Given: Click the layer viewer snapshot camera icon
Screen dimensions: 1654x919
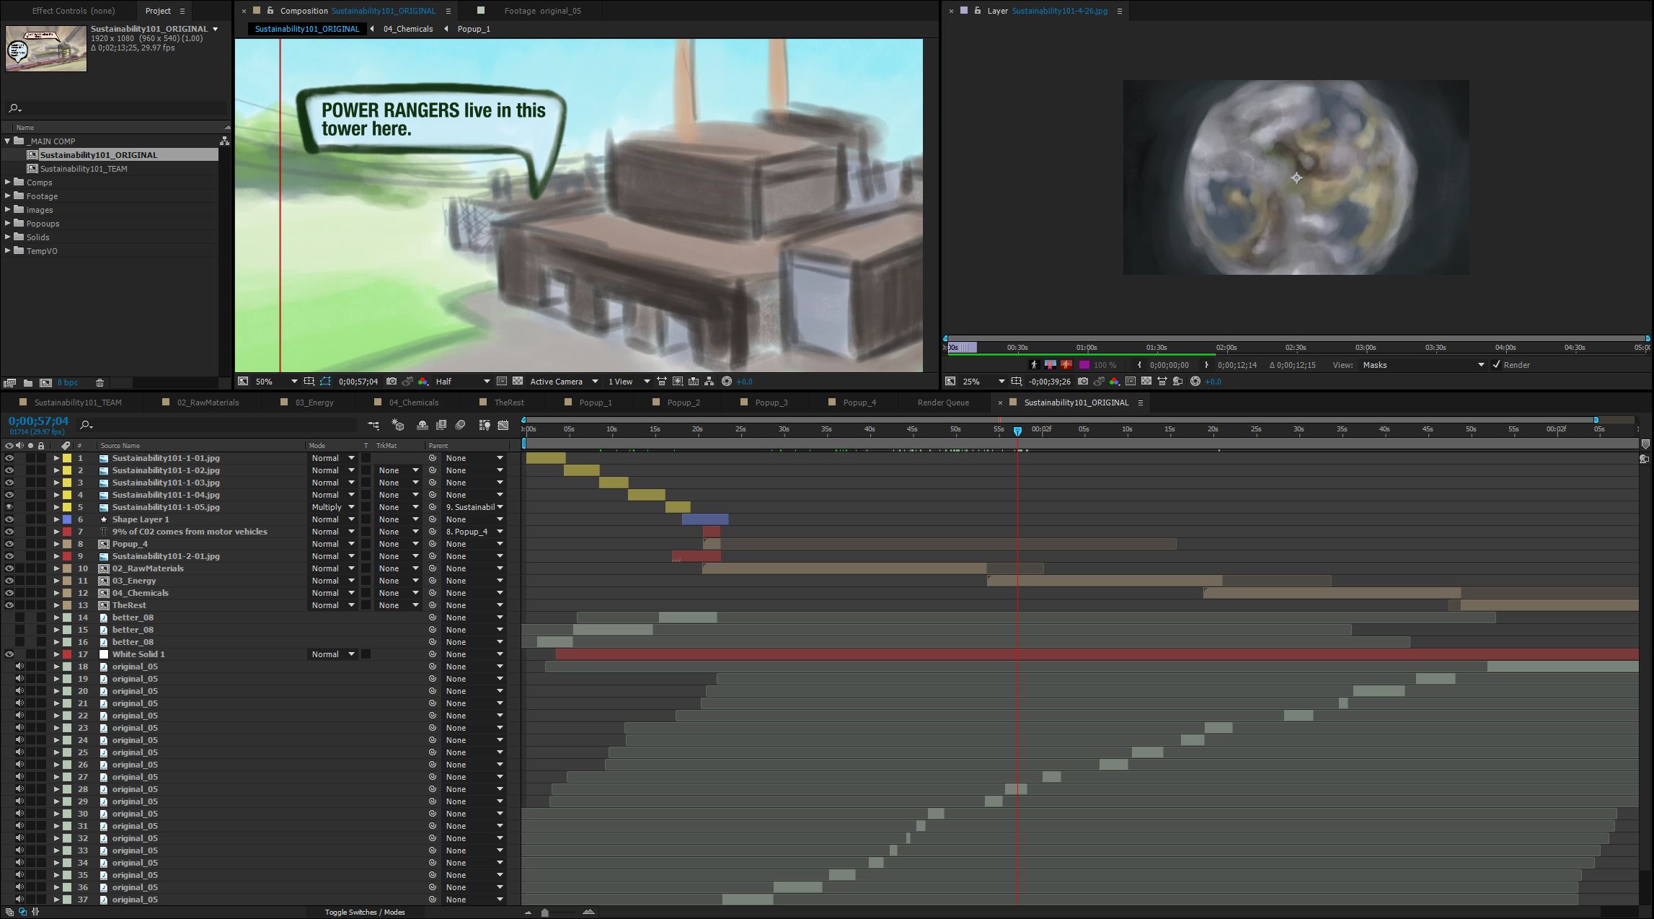Looking at the screenshot, I should coord(1082,382).
